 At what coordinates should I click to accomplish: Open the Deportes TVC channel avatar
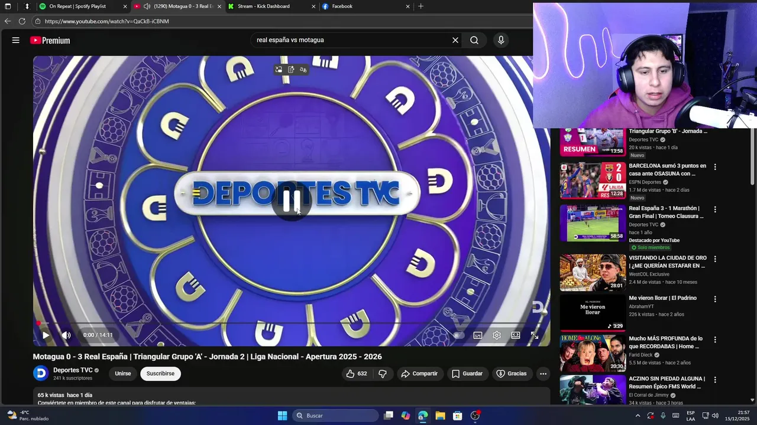pyautogui.click(x=41, y=373)
